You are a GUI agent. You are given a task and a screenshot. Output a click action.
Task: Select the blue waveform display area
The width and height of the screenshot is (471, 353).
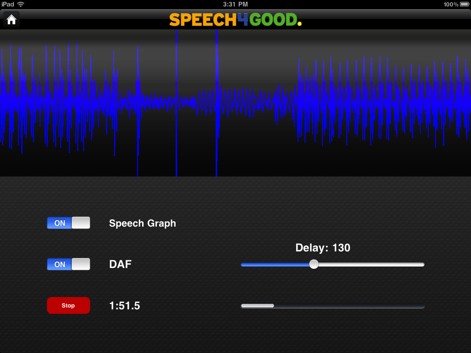(235, 101)
